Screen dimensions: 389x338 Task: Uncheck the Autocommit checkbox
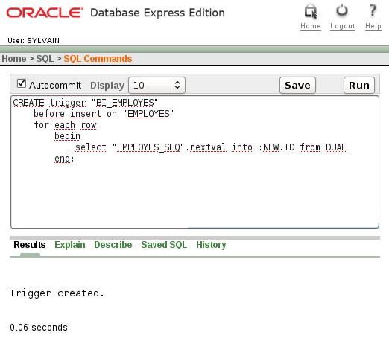(x=22, y=83)
